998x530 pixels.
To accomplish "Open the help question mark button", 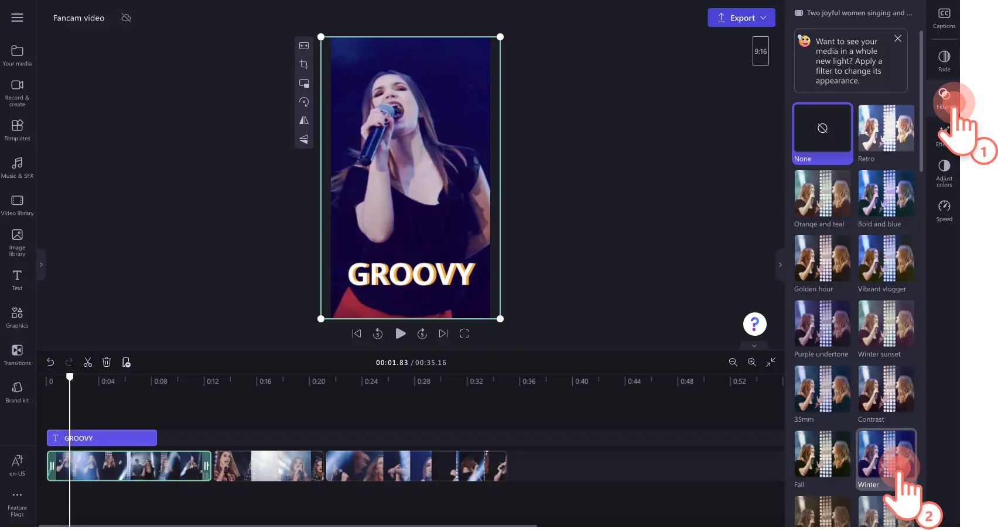I will pos(755,324).
